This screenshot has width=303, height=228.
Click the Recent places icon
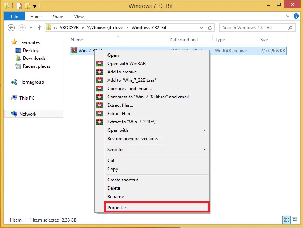(18, 66)
